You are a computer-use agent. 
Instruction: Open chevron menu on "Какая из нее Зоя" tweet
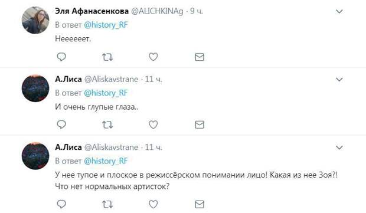tap(339, 148)
